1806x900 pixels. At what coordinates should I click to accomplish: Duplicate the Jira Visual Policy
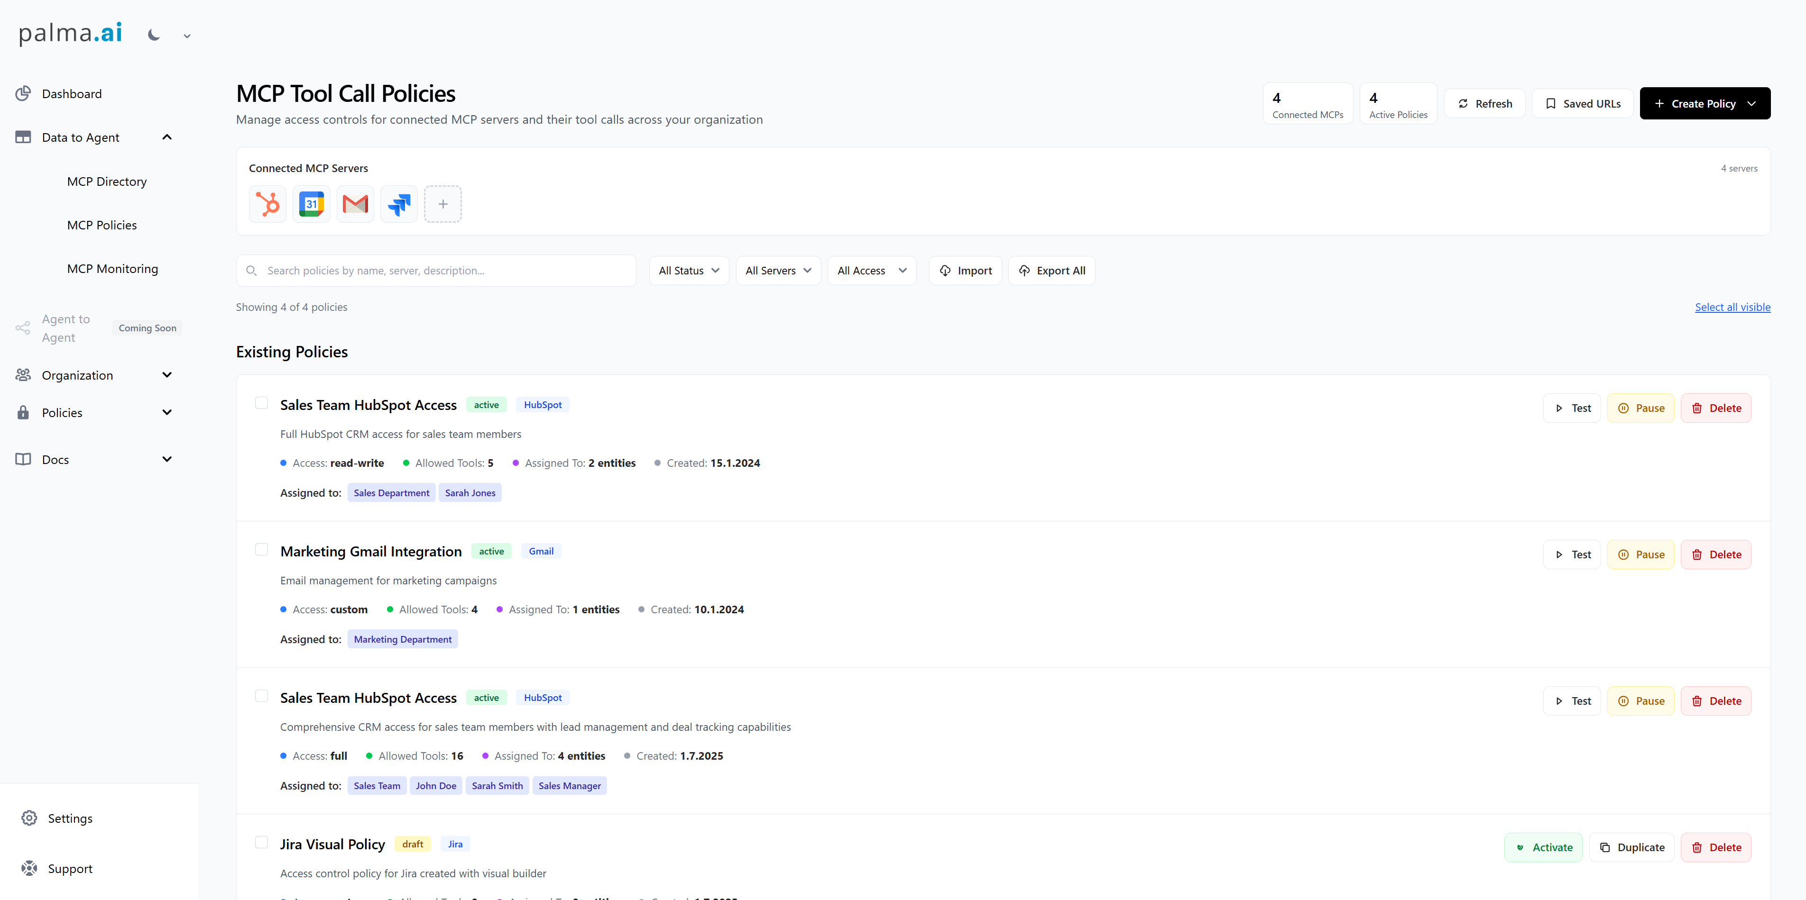pyautogui.click(x=1631, y=847)
